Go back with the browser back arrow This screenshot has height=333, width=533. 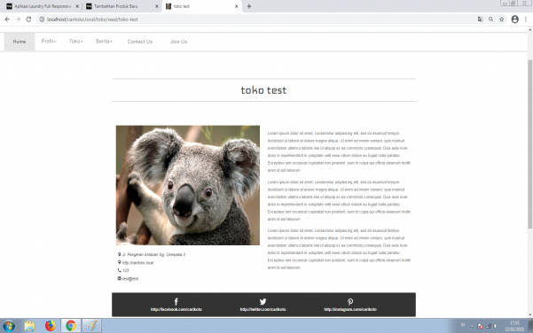[x=7, y=19]
